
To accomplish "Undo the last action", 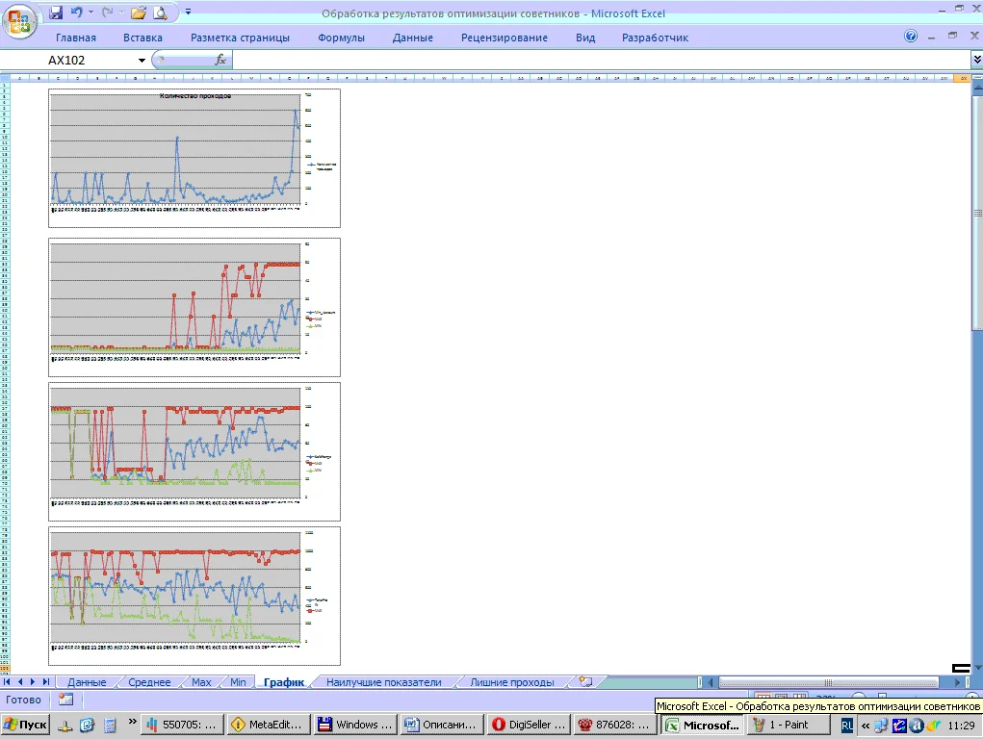I will (x=77, y=13).
